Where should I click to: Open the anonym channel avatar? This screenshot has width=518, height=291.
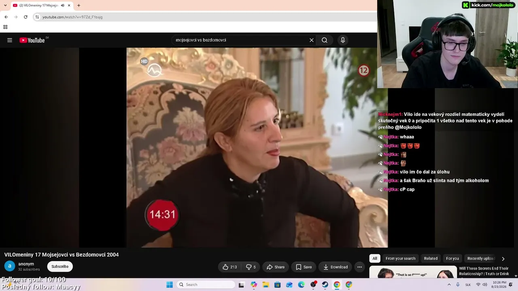10,266
